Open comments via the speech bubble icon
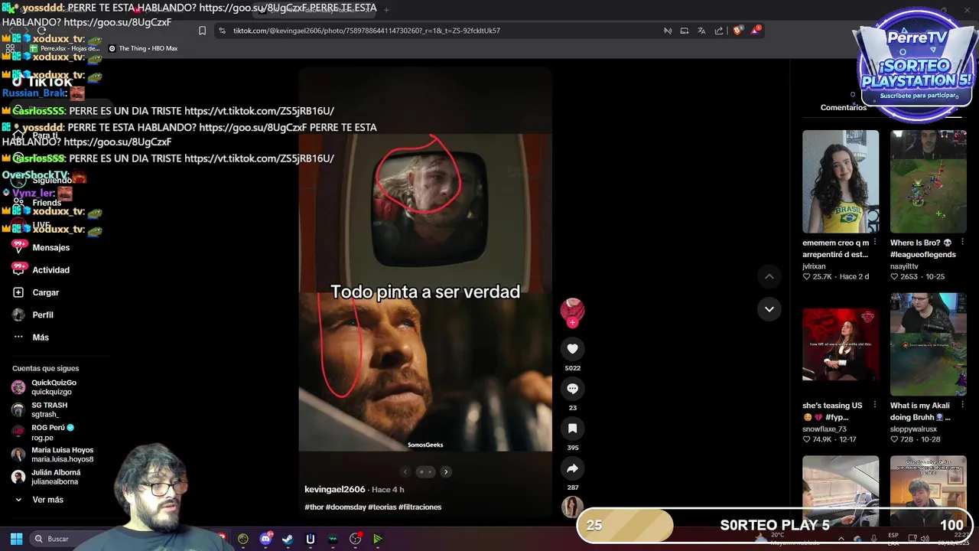The height and width of the screenshot is (551, 979). [x=572, y=389]
